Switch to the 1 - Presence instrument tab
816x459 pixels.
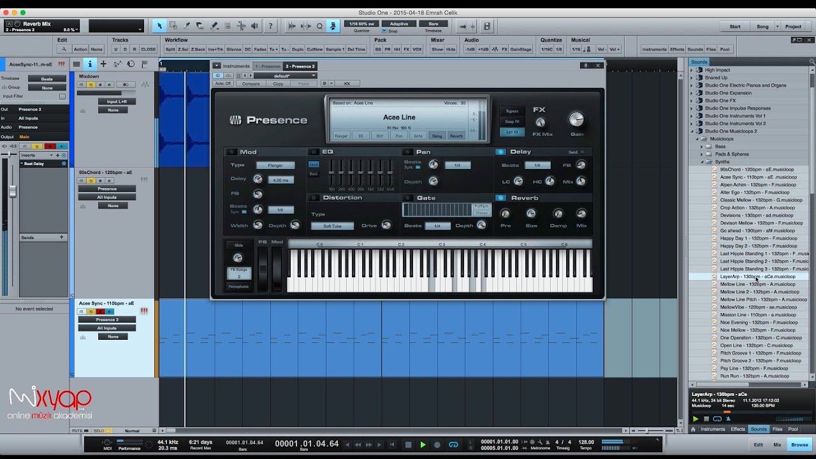coord(267,66)
